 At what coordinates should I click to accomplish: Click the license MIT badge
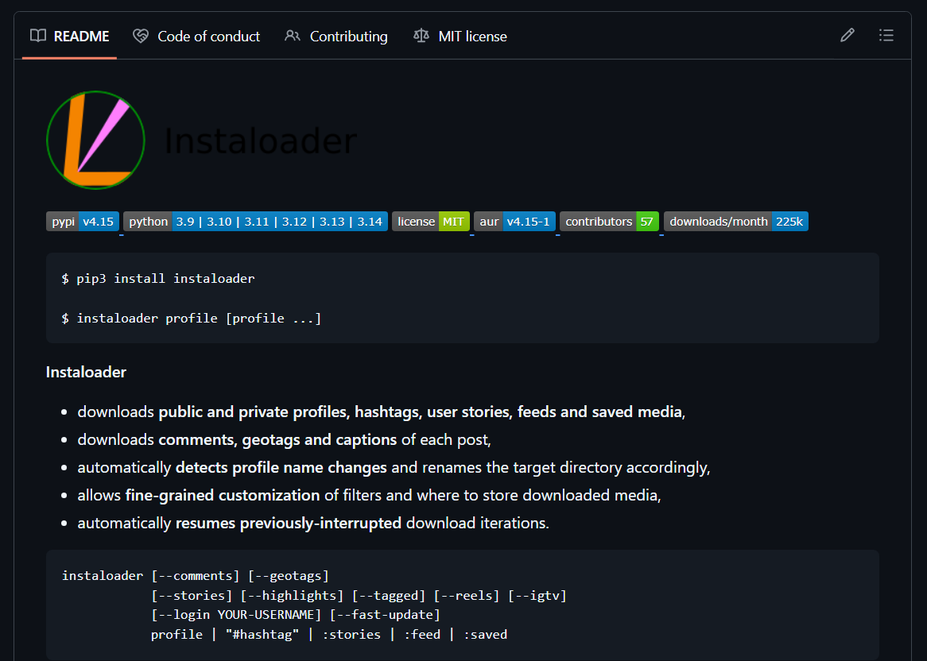coord(431,222)
